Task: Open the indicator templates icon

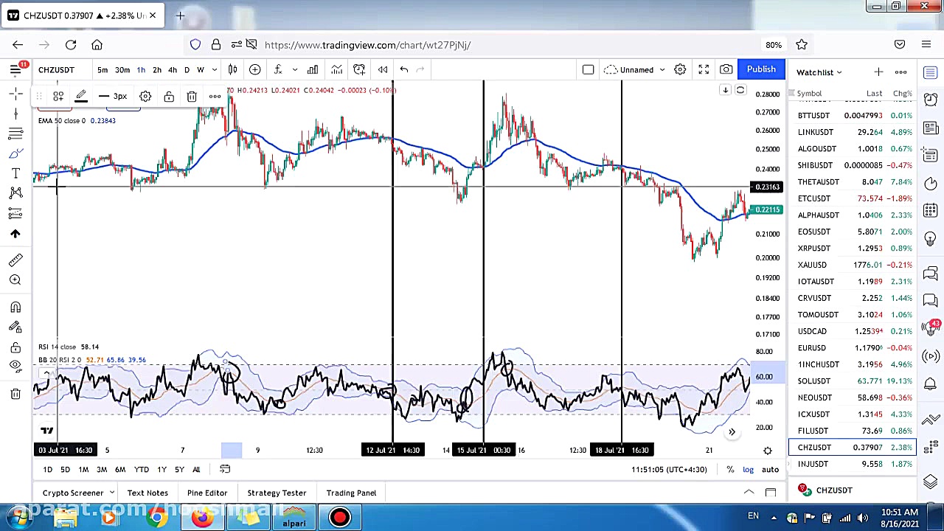Action: click(336, 69)
